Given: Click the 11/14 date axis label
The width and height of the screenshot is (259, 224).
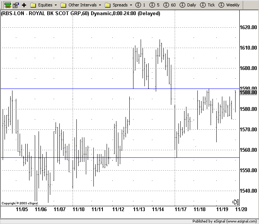Looking at the screenshot, I should pos(158,210).
